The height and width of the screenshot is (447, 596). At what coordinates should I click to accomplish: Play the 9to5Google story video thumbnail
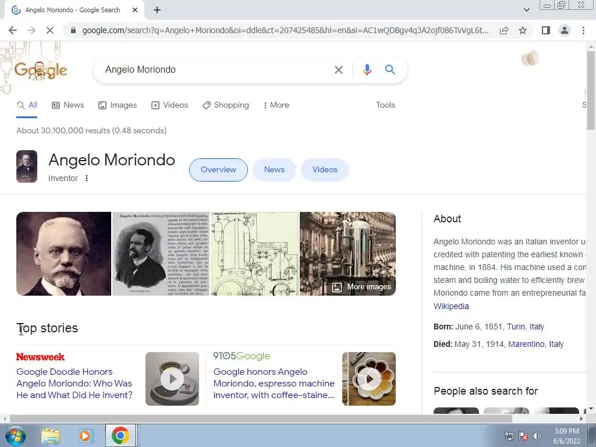[368, 379]
